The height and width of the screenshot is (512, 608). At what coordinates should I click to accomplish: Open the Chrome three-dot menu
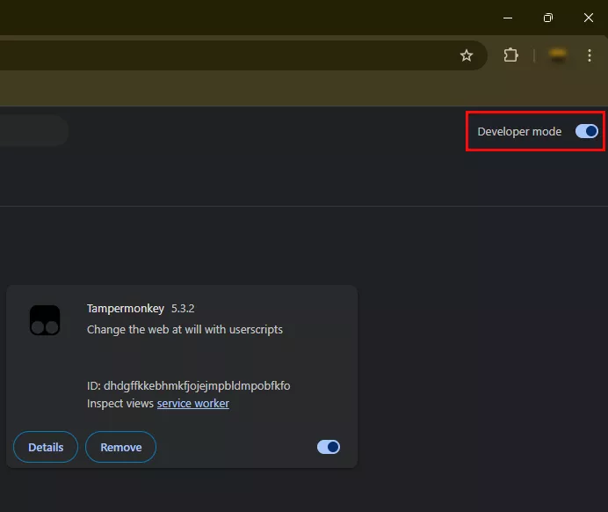point(590,55)
